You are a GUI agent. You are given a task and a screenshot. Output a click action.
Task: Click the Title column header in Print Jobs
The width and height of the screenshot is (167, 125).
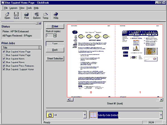20,47
